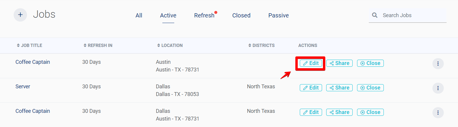Image resolution: width=458 pixels, height=127 pixels.
Task: Open the Server job title link
Action: tap(23, 87)
